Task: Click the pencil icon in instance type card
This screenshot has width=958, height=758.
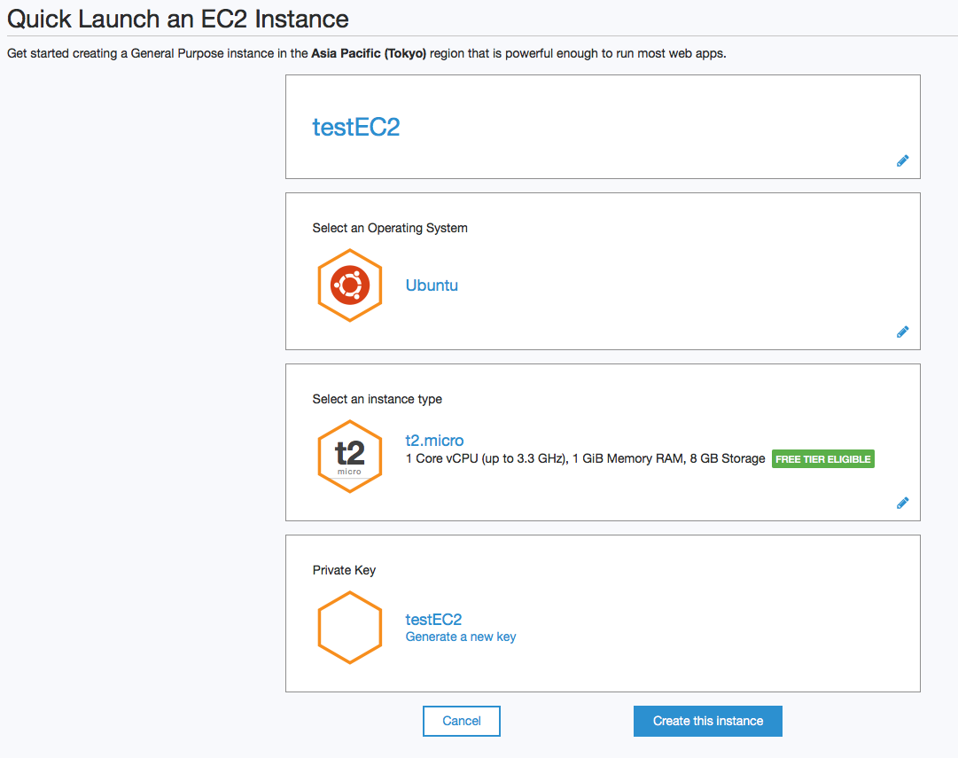Action: (x=902, y=503)
